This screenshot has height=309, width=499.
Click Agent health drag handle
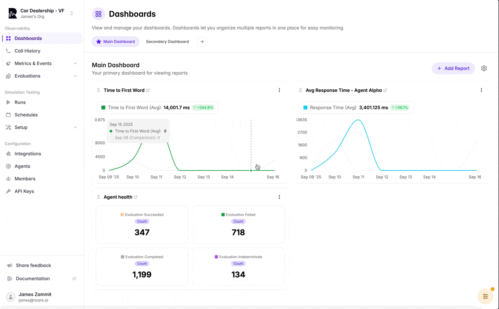click(x=99, y=197)
